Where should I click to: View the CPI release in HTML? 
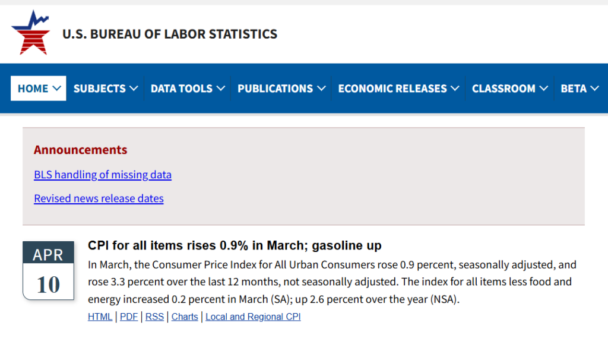click(x=100, y=317)
